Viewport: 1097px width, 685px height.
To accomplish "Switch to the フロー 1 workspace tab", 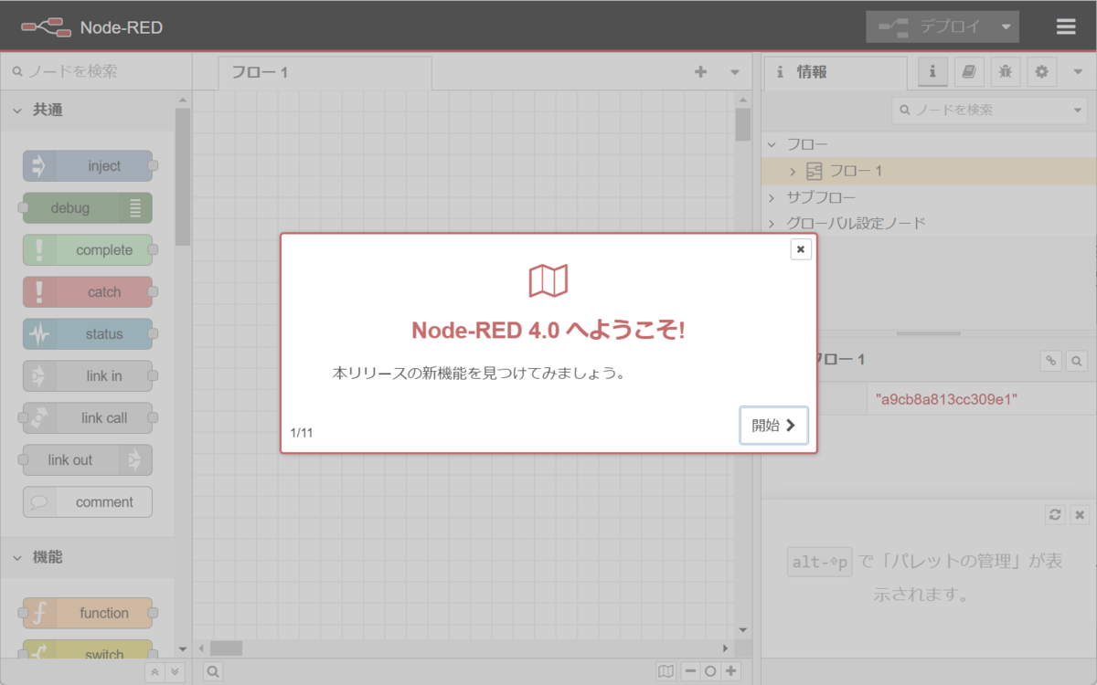I will (325, 73).
